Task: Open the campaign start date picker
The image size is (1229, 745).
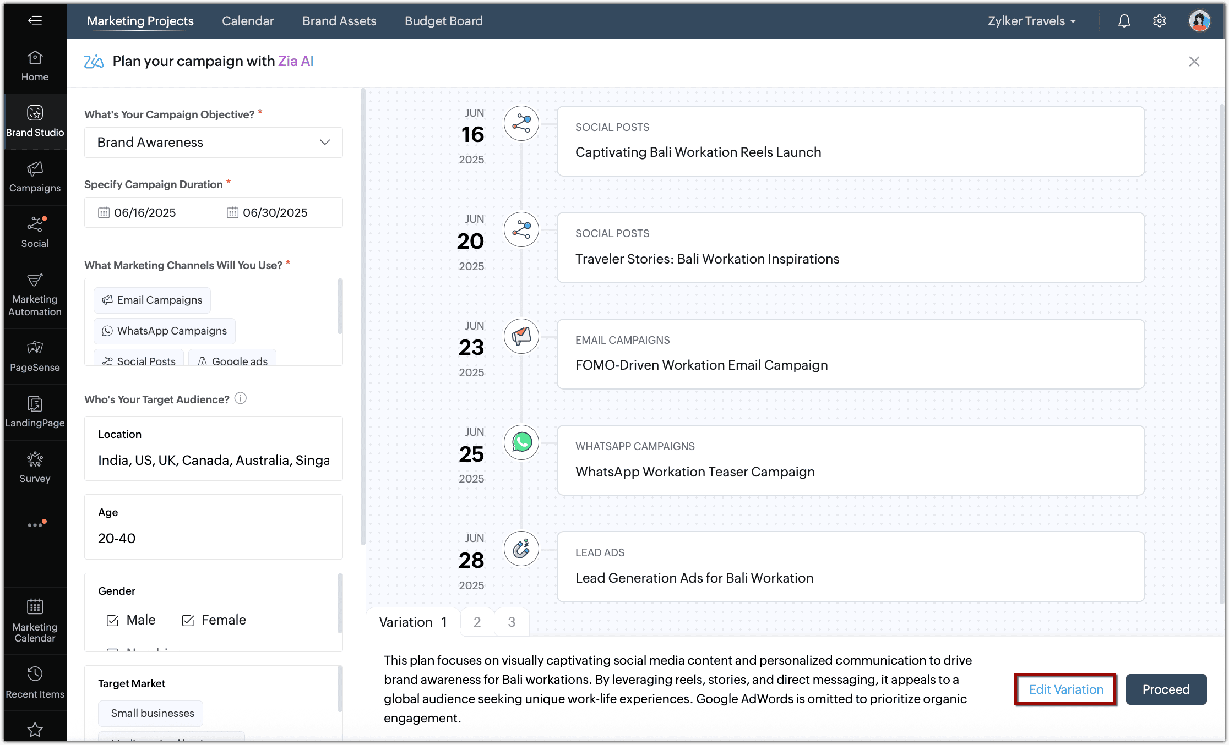Action: [145, 212]
